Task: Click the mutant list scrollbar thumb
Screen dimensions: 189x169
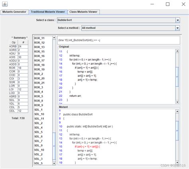Action: 54,146
